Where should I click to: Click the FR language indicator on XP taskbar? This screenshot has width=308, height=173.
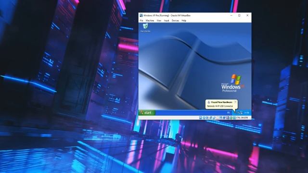(228, 112)
